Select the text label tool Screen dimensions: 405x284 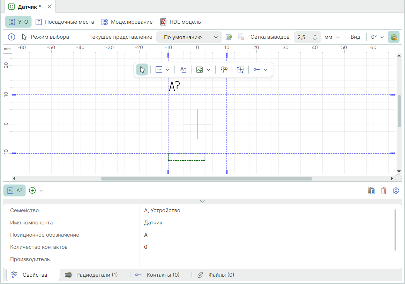183,70
